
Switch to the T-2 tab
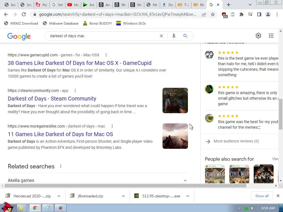pyautogui.click(x=184, y=5)
